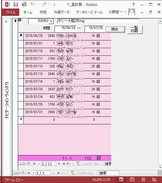Open the 小野俊一 account dropdown
This screenshot has width=162, height=183.
(x=117, y=12)
